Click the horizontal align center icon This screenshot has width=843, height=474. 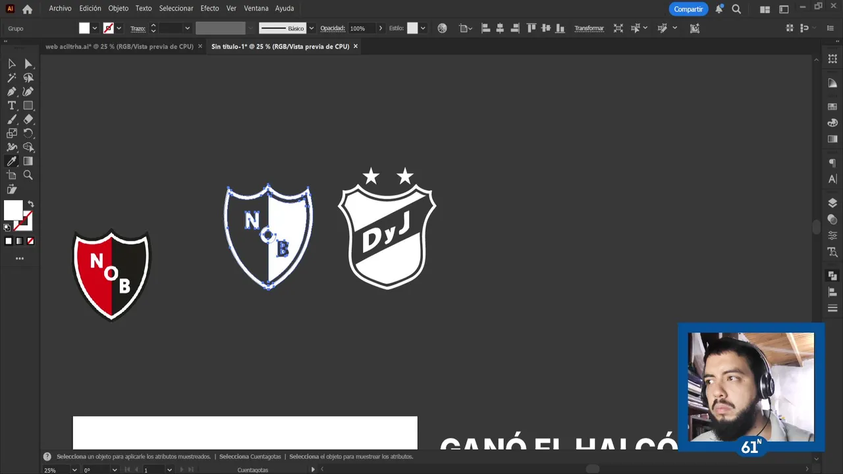pos(501,28)
